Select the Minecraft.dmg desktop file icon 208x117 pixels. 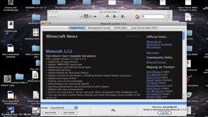35,75
